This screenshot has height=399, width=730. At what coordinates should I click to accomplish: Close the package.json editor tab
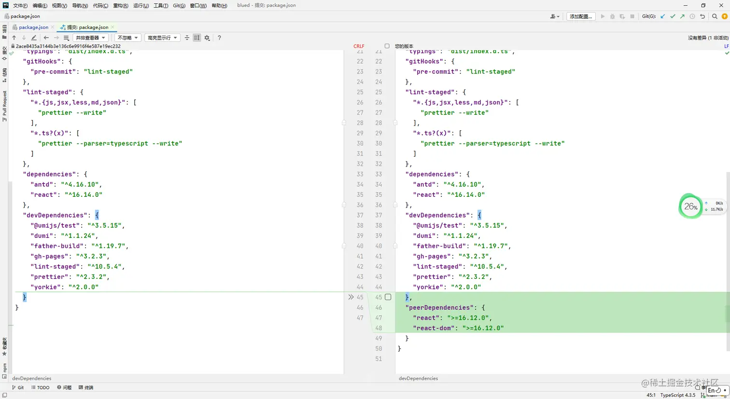click(53, 27)
